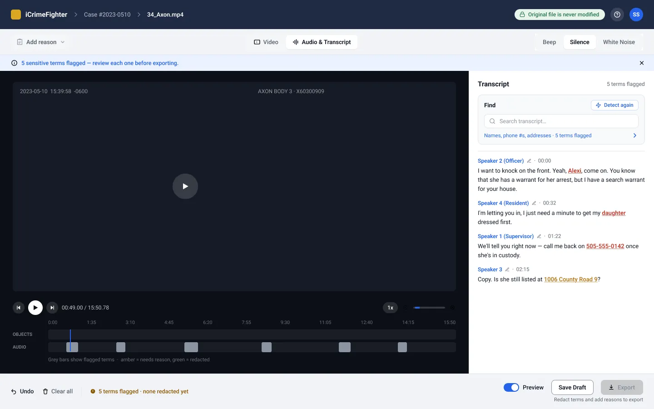Screen dimensions: 654x409
Task: Change the 1x playback speed
Action: click(x=391, y=308)
